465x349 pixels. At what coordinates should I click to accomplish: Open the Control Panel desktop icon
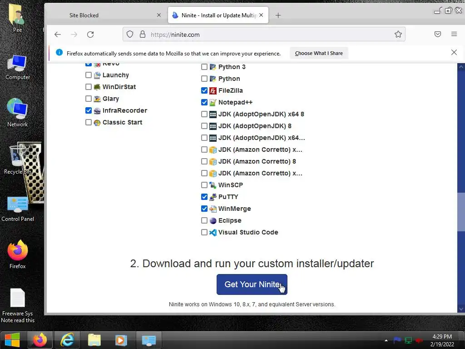[x=18, y=209]
